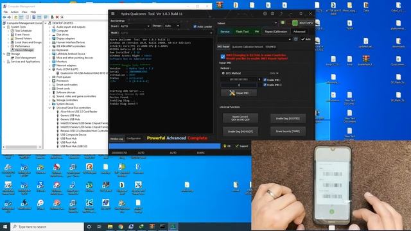Click the IMEI 1 input field
The image size is (411, 231).
tap(239, 80)
